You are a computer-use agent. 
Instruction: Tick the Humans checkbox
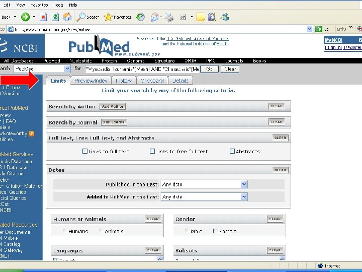(65, 231)
